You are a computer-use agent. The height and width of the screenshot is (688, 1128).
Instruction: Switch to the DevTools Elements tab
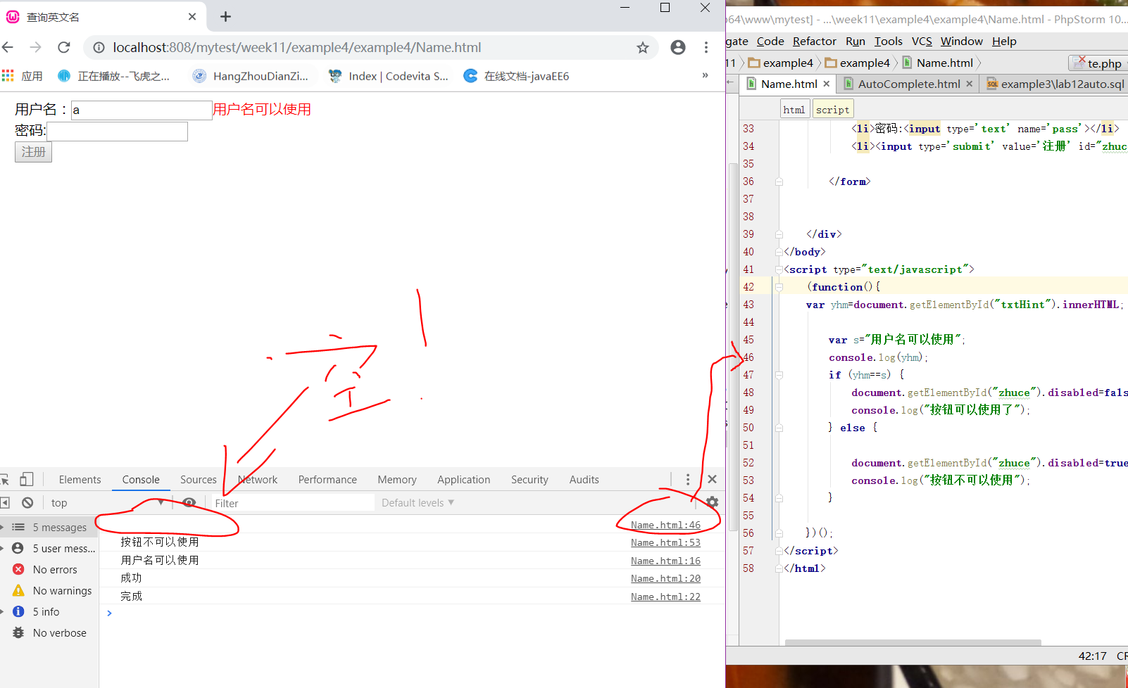point(80,480)
